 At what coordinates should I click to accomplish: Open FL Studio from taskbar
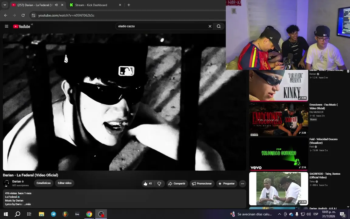(x=65, y=214)
